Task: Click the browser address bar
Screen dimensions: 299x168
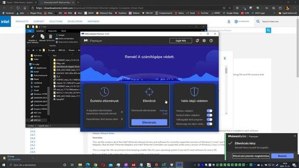Action: pyautogui.click(x=126, y=8)
